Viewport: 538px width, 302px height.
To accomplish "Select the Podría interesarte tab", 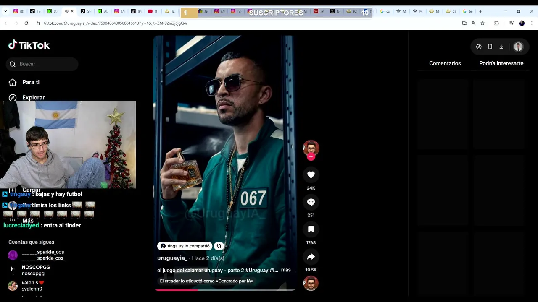I will 501,63.
